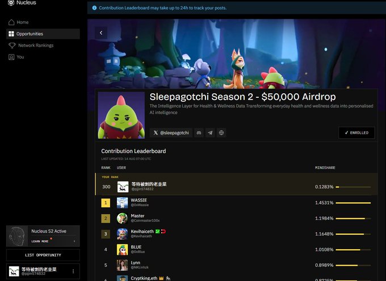This screenshot has height=281, width=386.
Task: Open the Home menu item
Action: pos(43,22)
